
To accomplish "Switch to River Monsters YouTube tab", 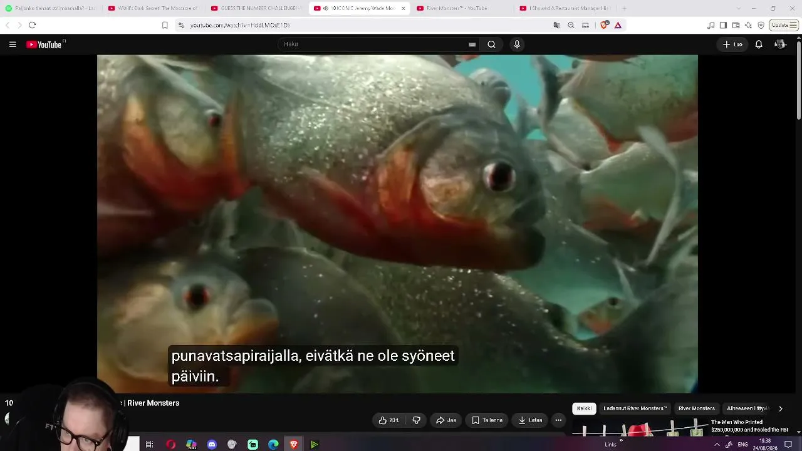I will click(x=462, y=8).
